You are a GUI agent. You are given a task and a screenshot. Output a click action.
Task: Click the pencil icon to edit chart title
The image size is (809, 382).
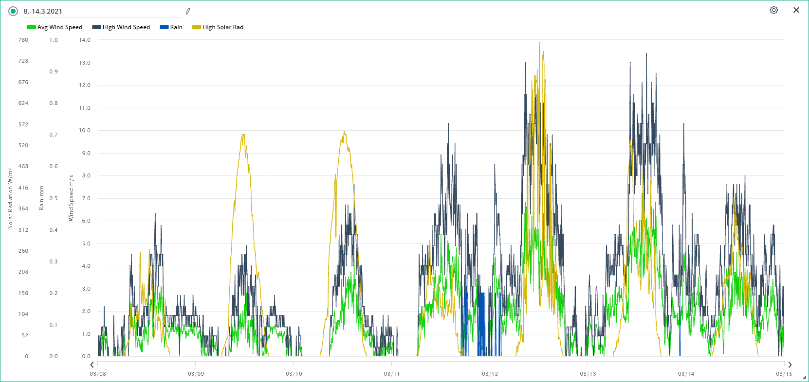coord(188,11)
